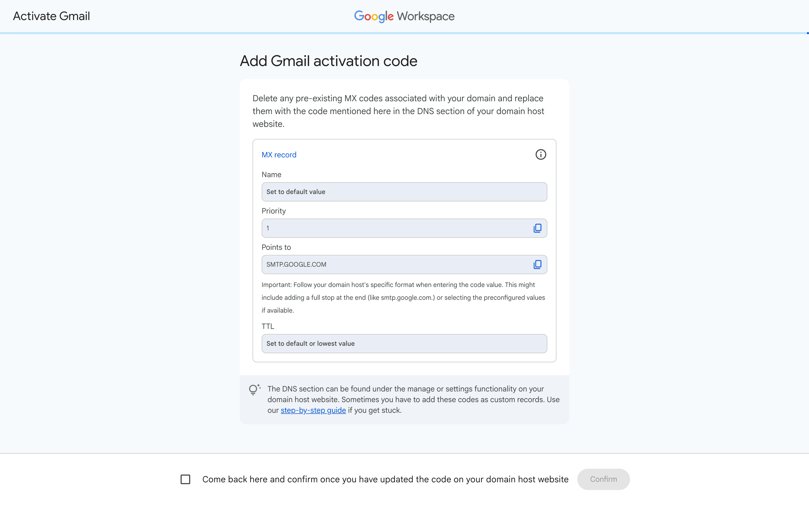Click the Add Gmail activation code heading
809x505 pixels.
[x=328, y=61]
